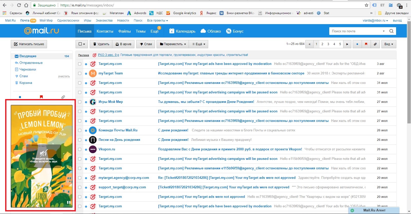Switch to the Контакты tab

tap(105, 31)
